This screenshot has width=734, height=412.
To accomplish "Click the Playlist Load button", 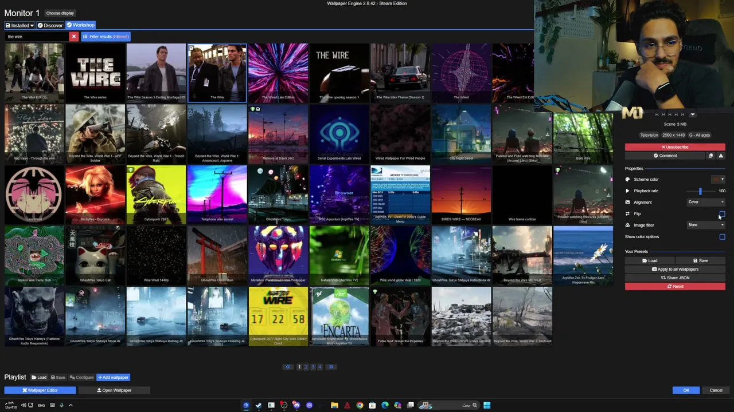I will pyautogui.click(x=39, y=378).
